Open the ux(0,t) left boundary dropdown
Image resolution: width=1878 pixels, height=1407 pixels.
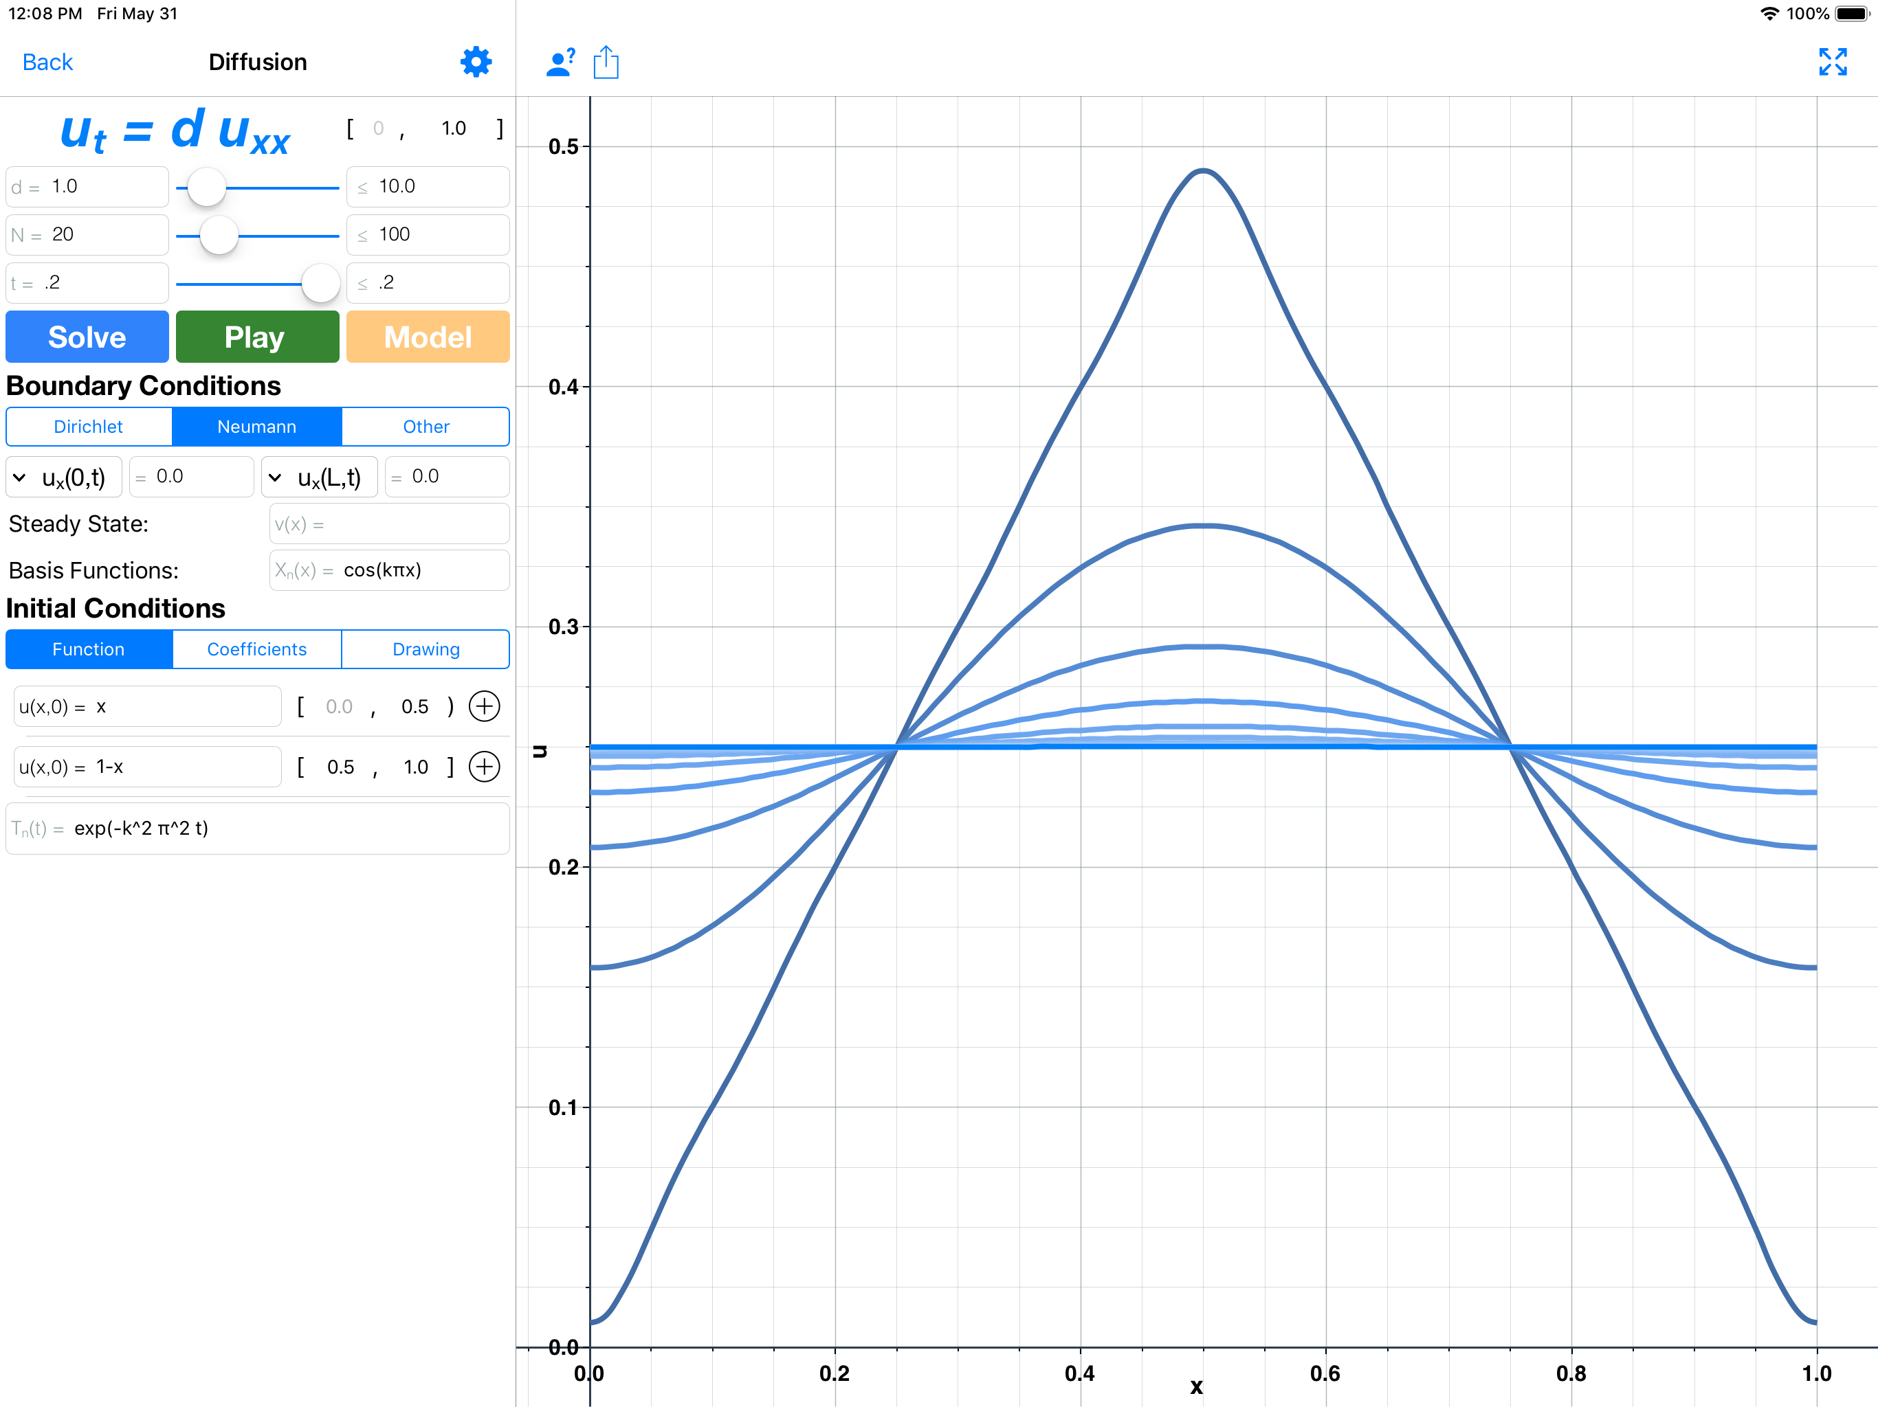(x=64, y=477)
